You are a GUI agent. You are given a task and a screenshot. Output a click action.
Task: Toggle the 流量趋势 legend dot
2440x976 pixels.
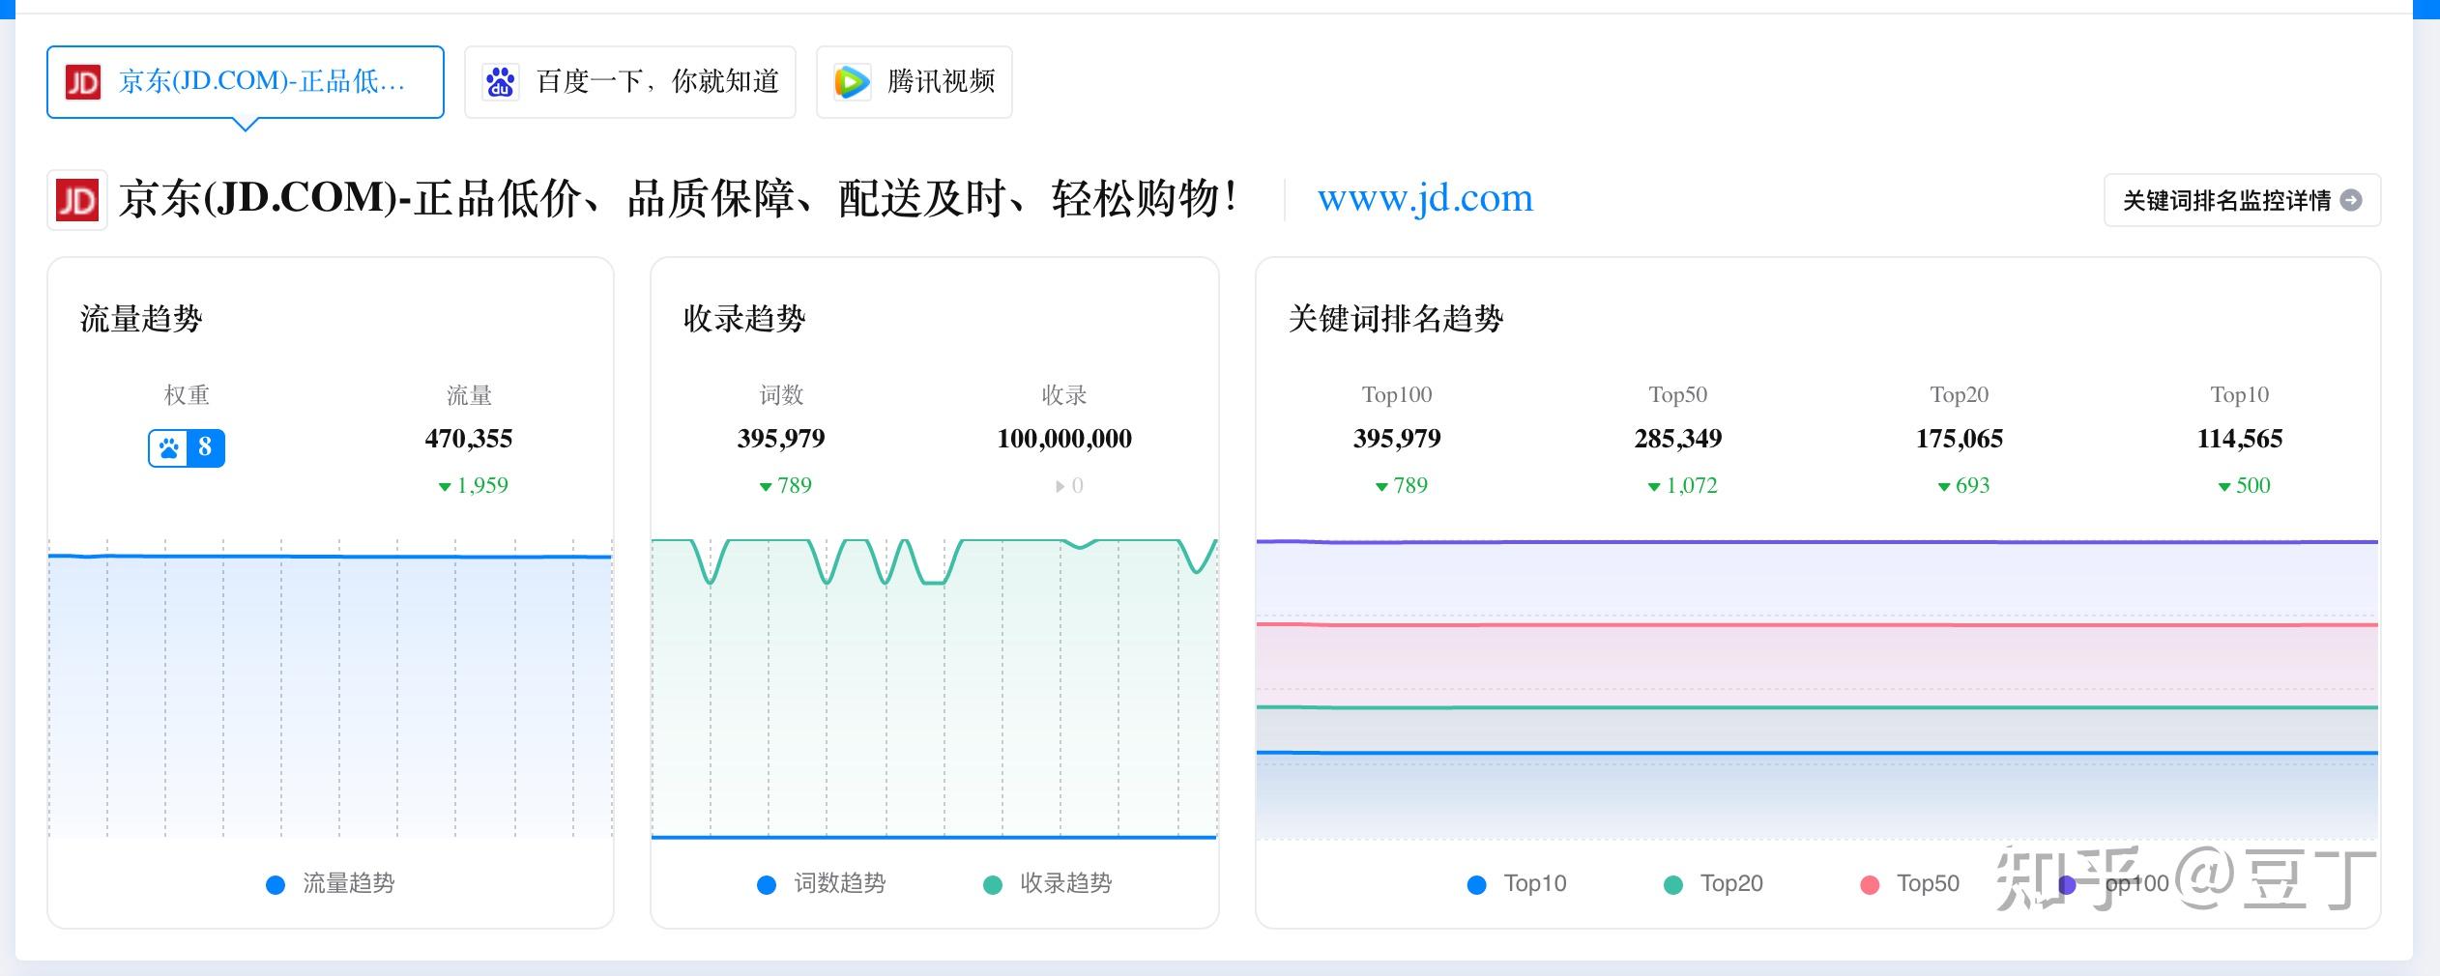click(276, 884)
